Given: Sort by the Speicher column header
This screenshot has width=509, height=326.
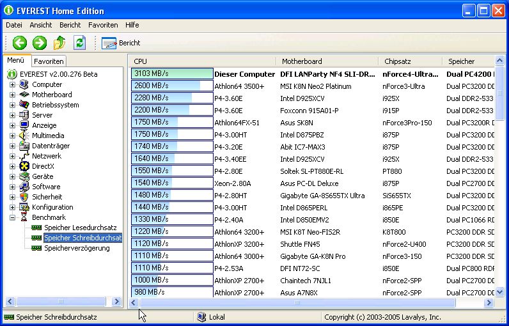Looking at the screenshot, I should pyautogui.click(x=469, y=61).
